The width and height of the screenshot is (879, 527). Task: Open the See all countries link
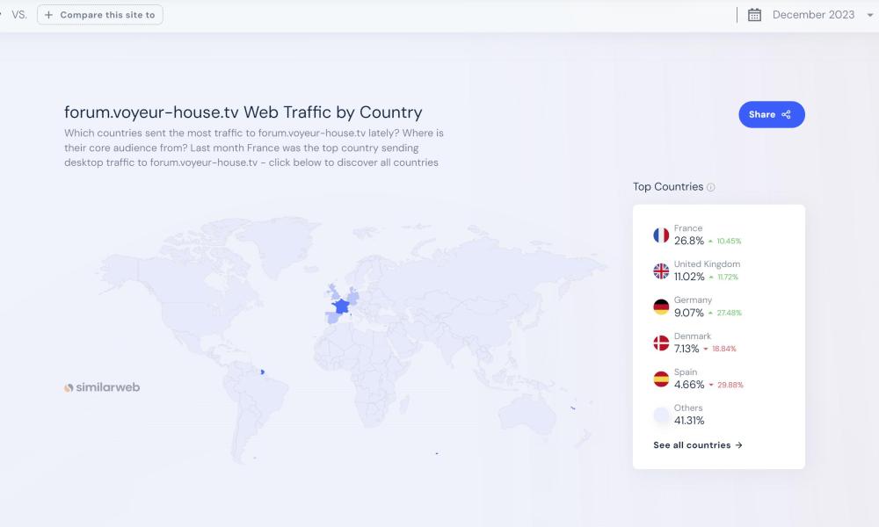pos(698,445)
